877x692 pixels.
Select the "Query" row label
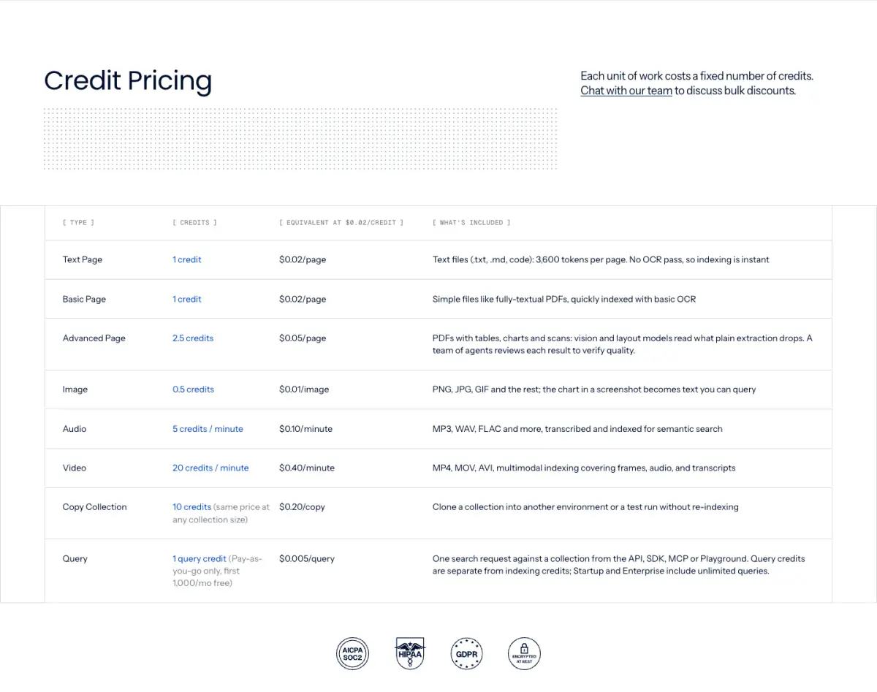(75, 559)
